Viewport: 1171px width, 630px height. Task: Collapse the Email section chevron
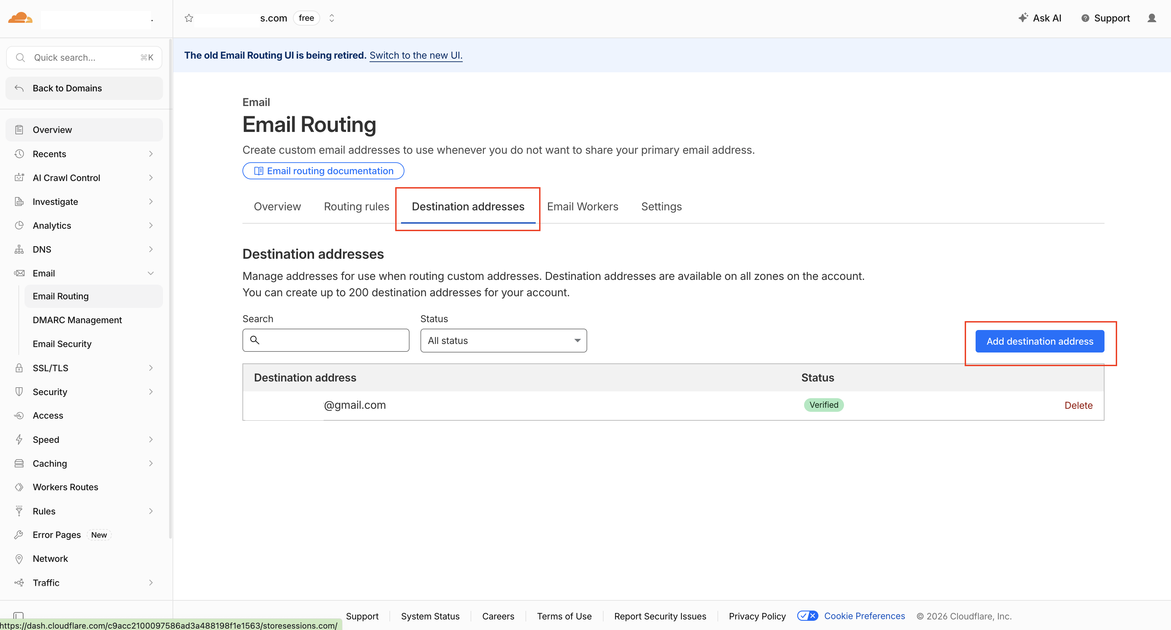(151, 273)
